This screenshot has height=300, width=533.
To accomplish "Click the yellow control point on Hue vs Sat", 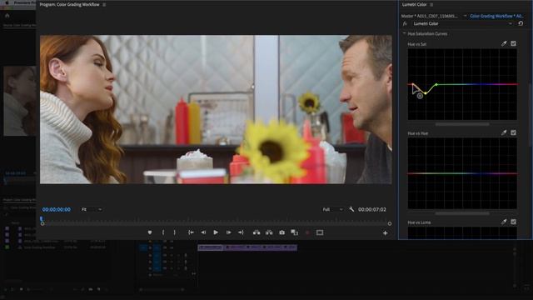I will pos(426,92).
